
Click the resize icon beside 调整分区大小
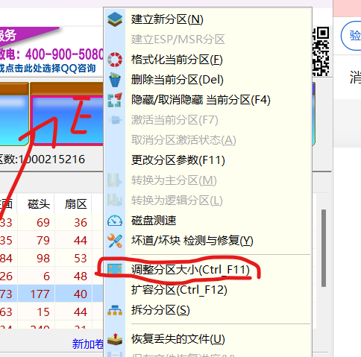(x=115, y=269)
